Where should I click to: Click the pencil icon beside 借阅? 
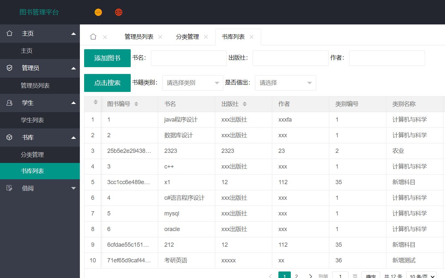tap(9, 188)
